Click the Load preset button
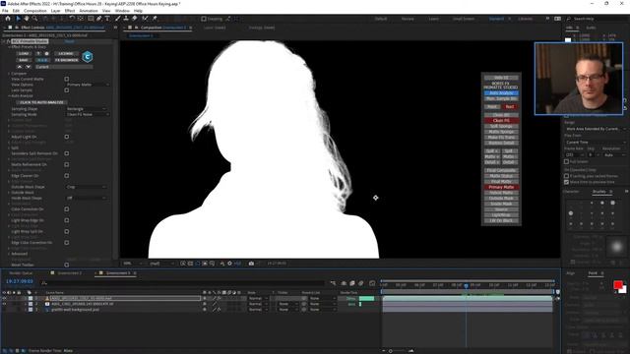The height and width of the screenshot is (354, 630). (24, 53)
